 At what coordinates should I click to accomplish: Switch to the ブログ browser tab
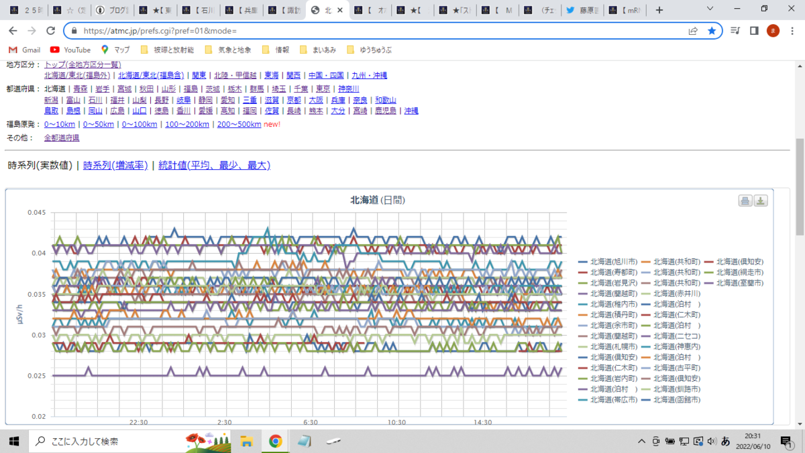click(x=112, y=10)
